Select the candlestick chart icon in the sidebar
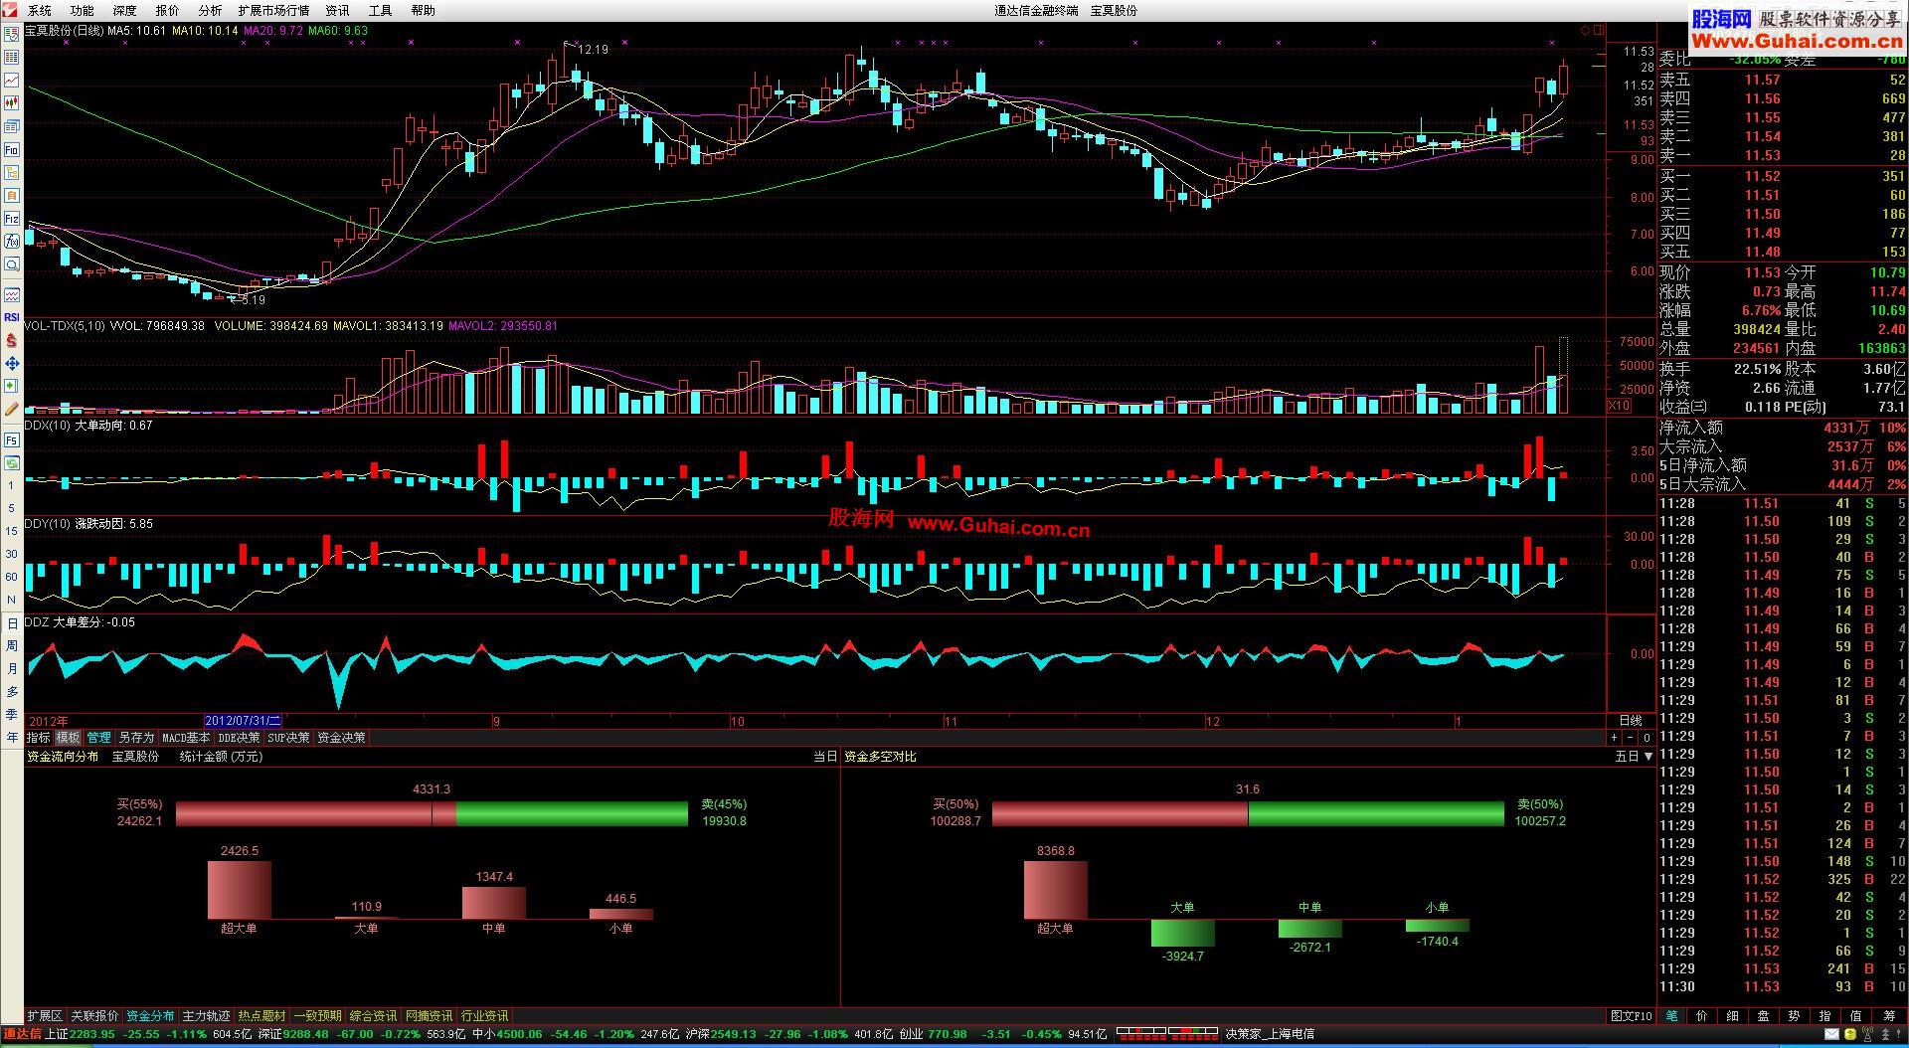 [12, 102]
